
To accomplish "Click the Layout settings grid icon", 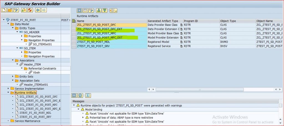I will click(x=112, y=11).
